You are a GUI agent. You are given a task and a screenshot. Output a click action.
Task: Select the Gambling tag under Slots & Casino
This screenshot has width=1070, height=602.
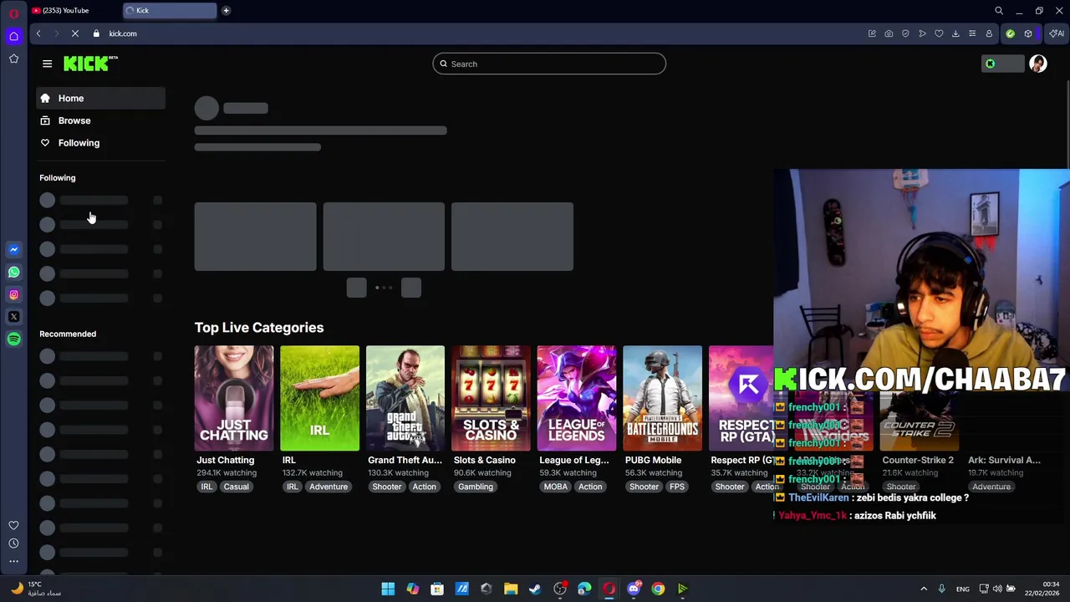click(x=476, y=487)
